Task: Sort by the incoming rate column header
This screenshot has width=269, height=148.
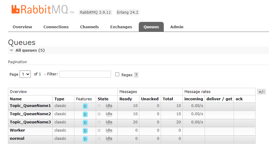Action: coord(193,99)
